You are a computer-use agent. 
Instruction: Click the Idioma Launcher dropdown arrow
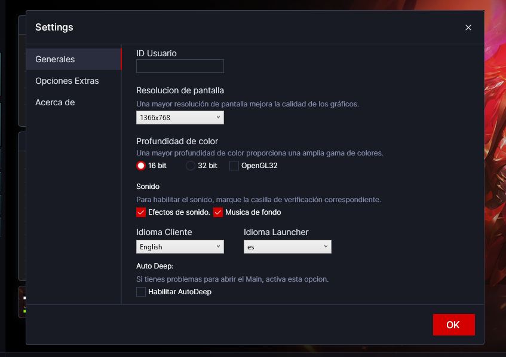(x=326, y=246)
